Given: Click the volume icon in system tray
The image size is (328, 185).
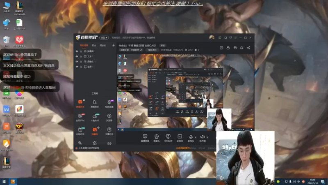Looking at the screenshot, I should (x=294, y=182).
